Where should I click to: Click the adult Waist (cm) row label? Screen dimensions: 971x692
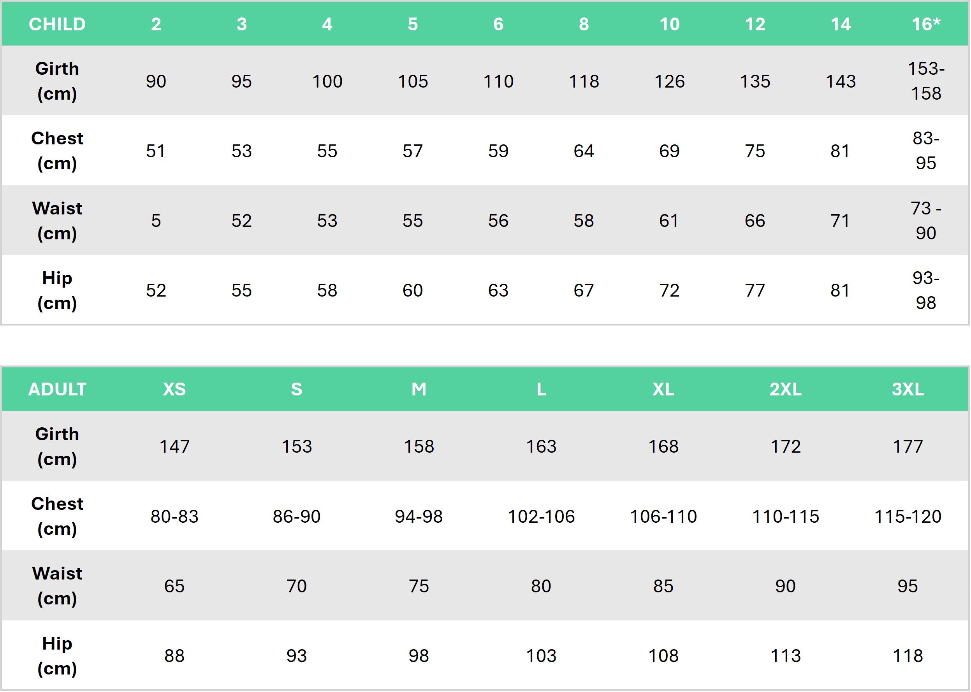57,586
